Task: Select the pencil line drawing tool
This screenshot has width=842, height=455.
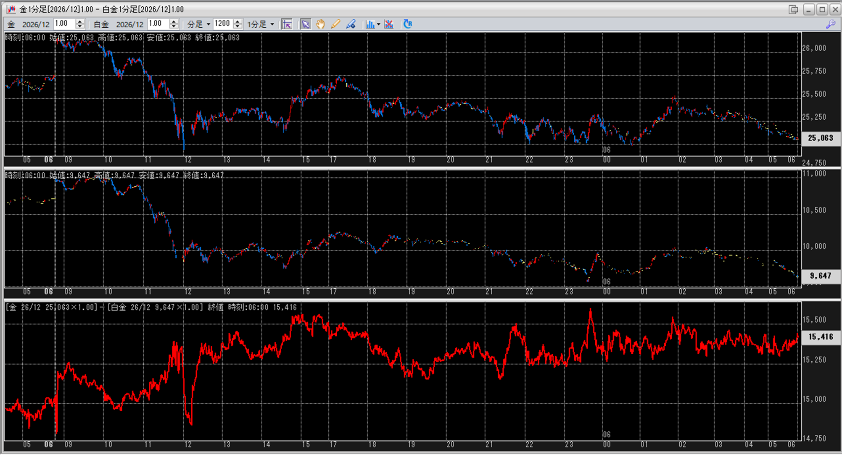Action: click(335, 24)
